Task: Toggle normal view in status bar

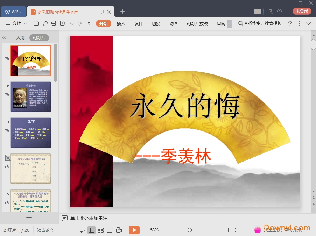Action: 91,230
